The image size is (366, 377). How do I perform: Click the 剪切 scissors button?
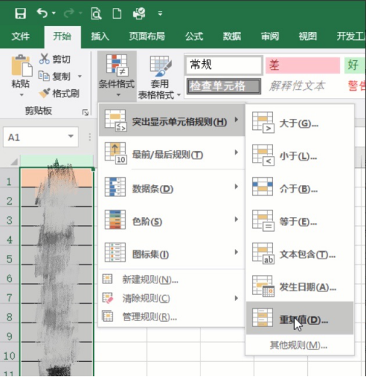coord(55,59)
